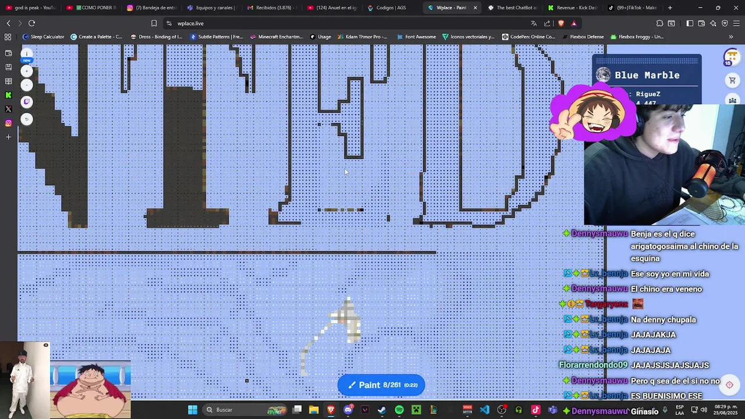
Task: Go back to the previous page
Action: [x=8, y=23]
